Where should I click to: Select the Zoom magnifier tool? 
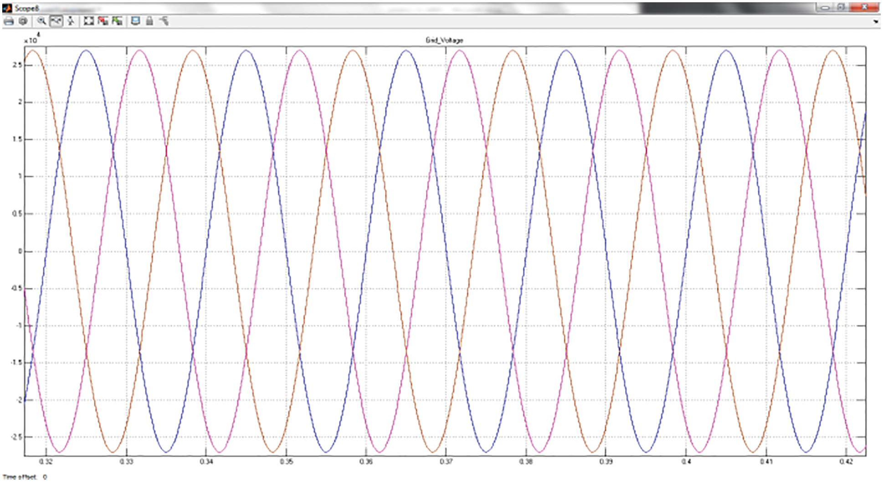click(x=41, y=21)
